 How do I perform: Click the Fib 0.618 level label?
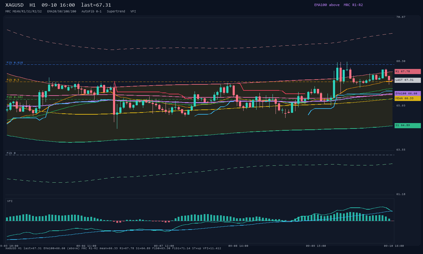tap(15, 63)
